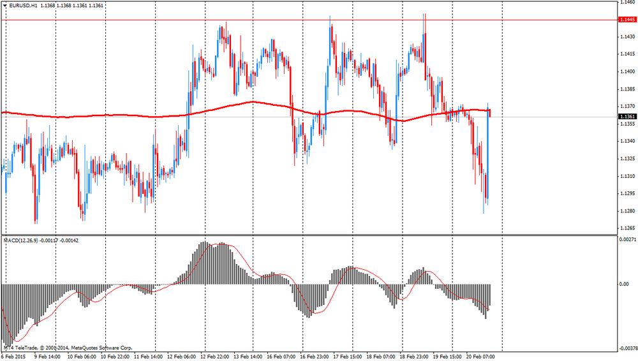Click the current price label 1.1361
Viewport: 638px width, 361px height.
tap(627, 117)
